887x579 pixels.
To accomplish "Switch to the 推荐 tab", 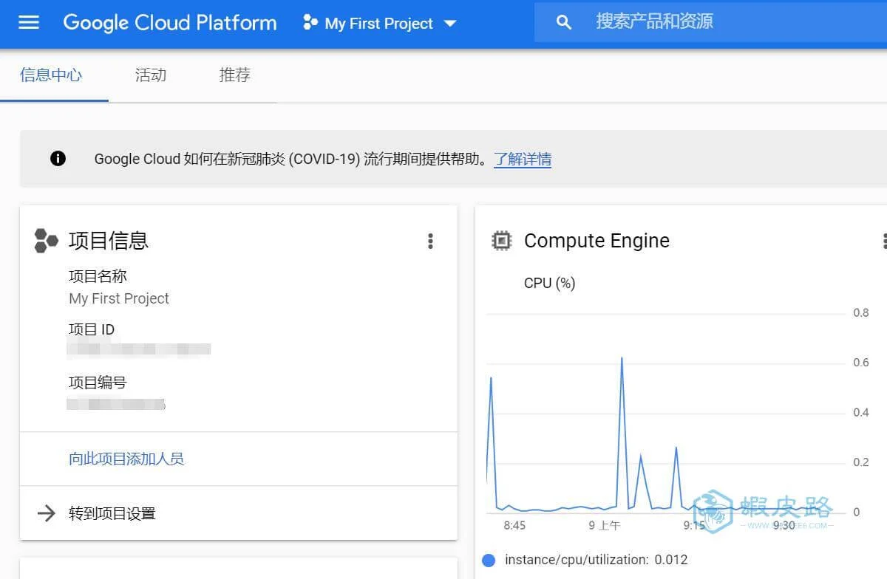I will click(x=235, y=75).
